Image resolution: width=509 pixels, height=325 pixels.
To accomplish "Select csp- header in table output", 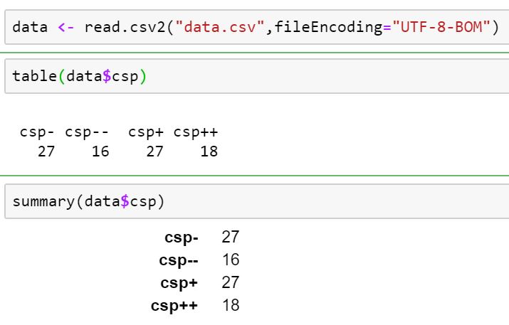I will [x=37, y=132].
